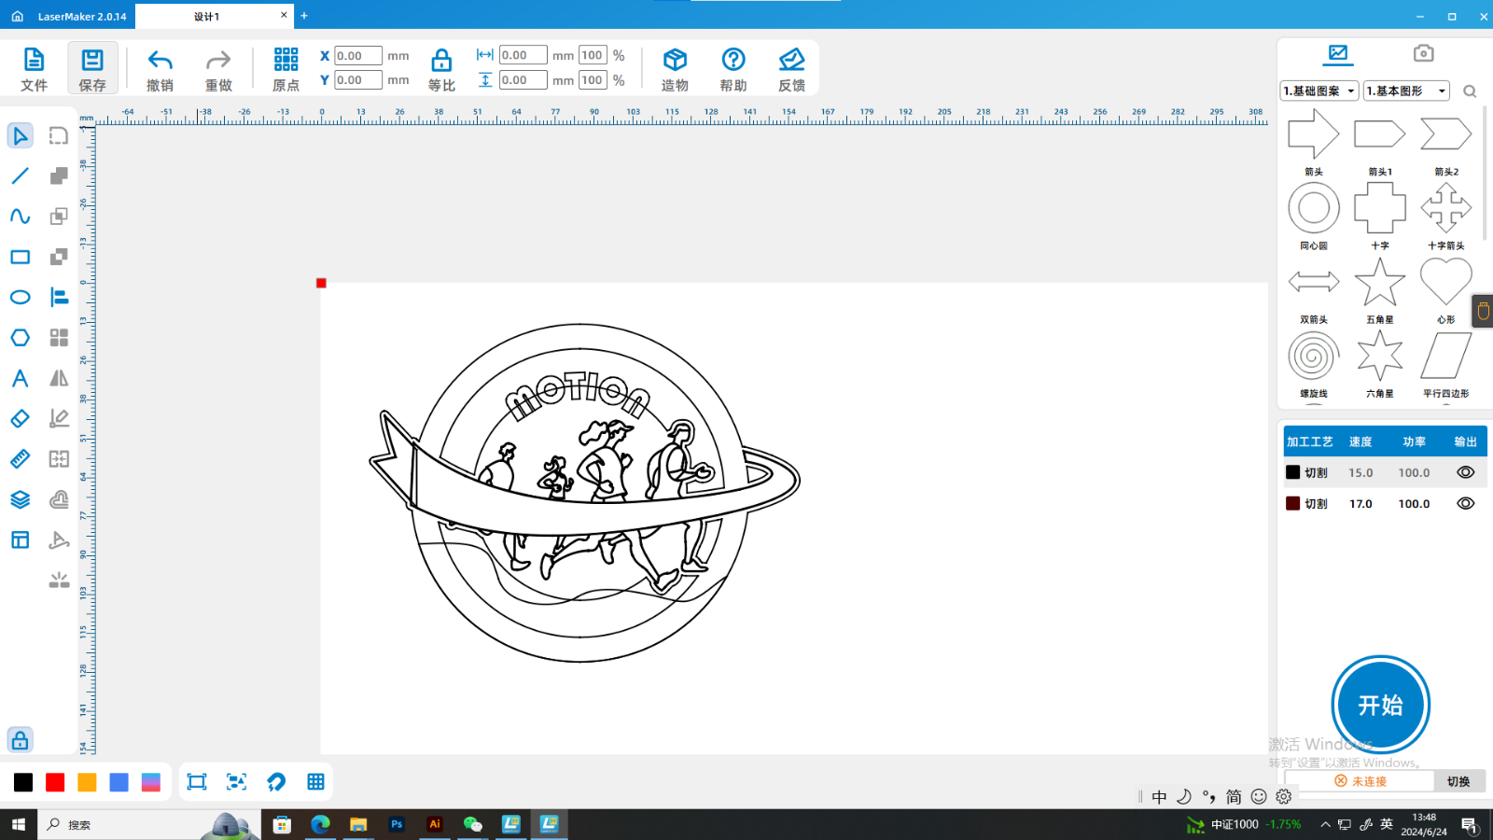Expand the 1.基础图案 category dropdown
Image resolution: width=1493 pixels, height=840 pixels.
[x=1319, y=91]
